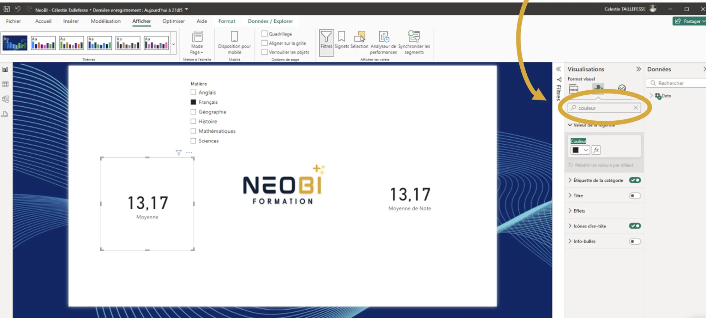
Task: Switch to Modélisation tab
Action: pyautogui.click(x=106, y=21)
